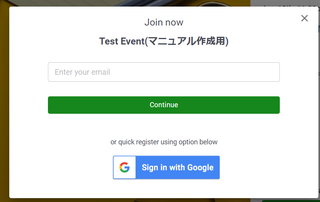Click the dark strip beneath the modal
Screen dimensions: 320x202
131,200
